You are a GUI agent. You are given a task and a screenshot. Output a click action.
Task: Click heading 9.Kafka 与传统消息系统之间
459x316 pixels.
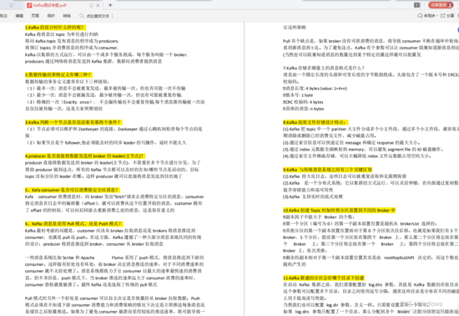tap(328, 170)
